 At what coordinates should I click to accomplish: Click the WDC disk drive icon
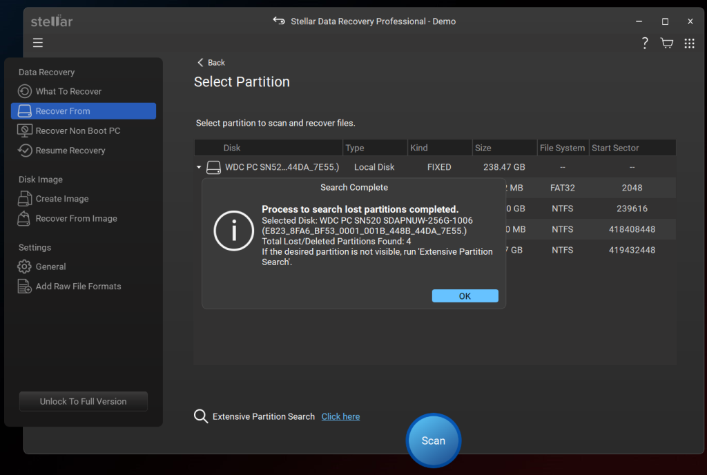[213, 168]
